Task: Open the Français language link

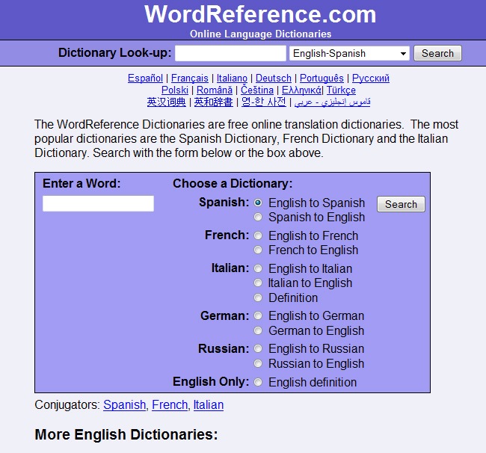Action: (x=190, y=78)
